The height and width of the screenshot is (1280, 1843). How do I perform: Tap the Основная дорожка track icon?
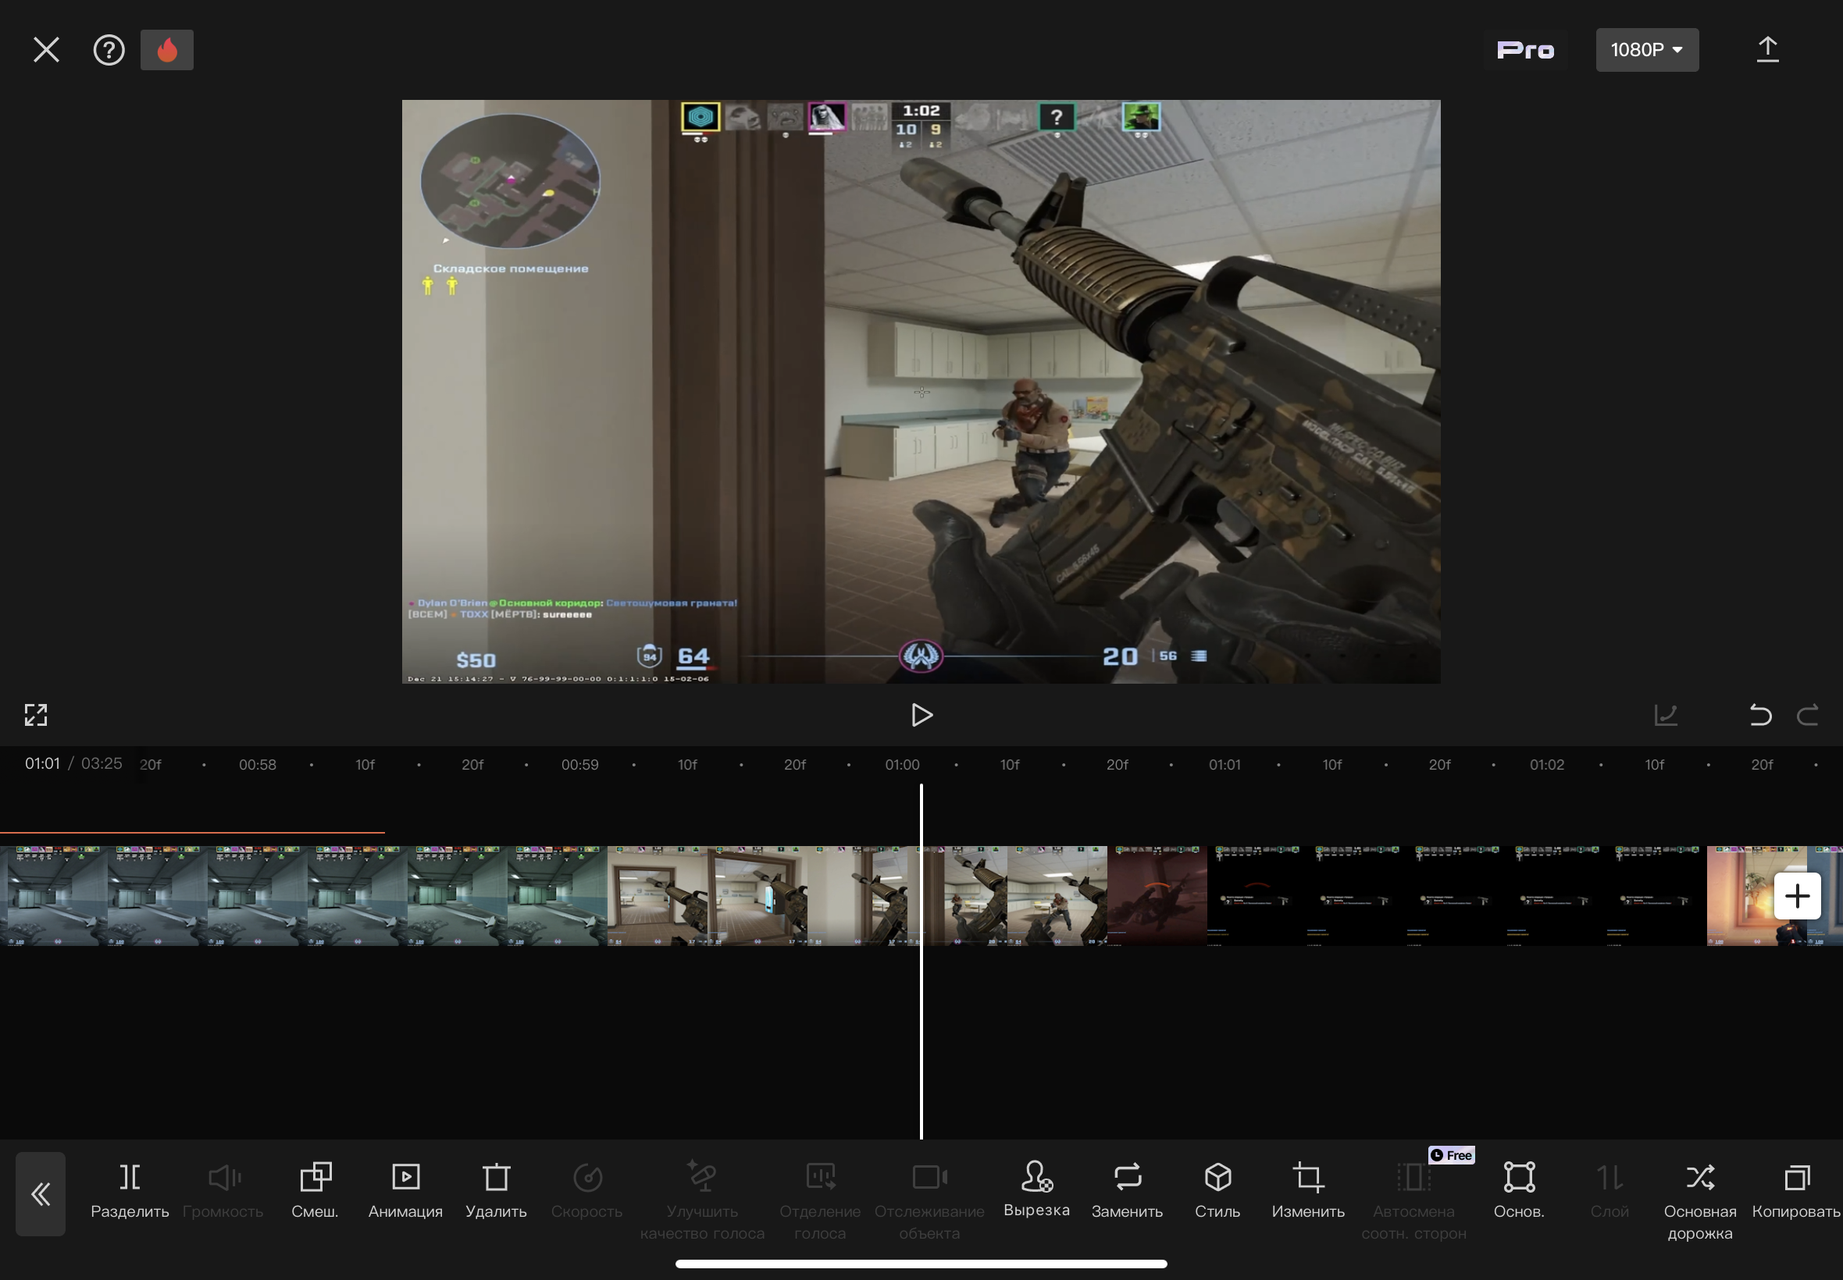pos(1699,1199)
